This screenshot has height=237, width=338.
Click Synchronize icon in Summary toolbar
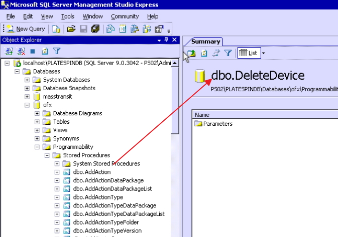coord(216,53)
